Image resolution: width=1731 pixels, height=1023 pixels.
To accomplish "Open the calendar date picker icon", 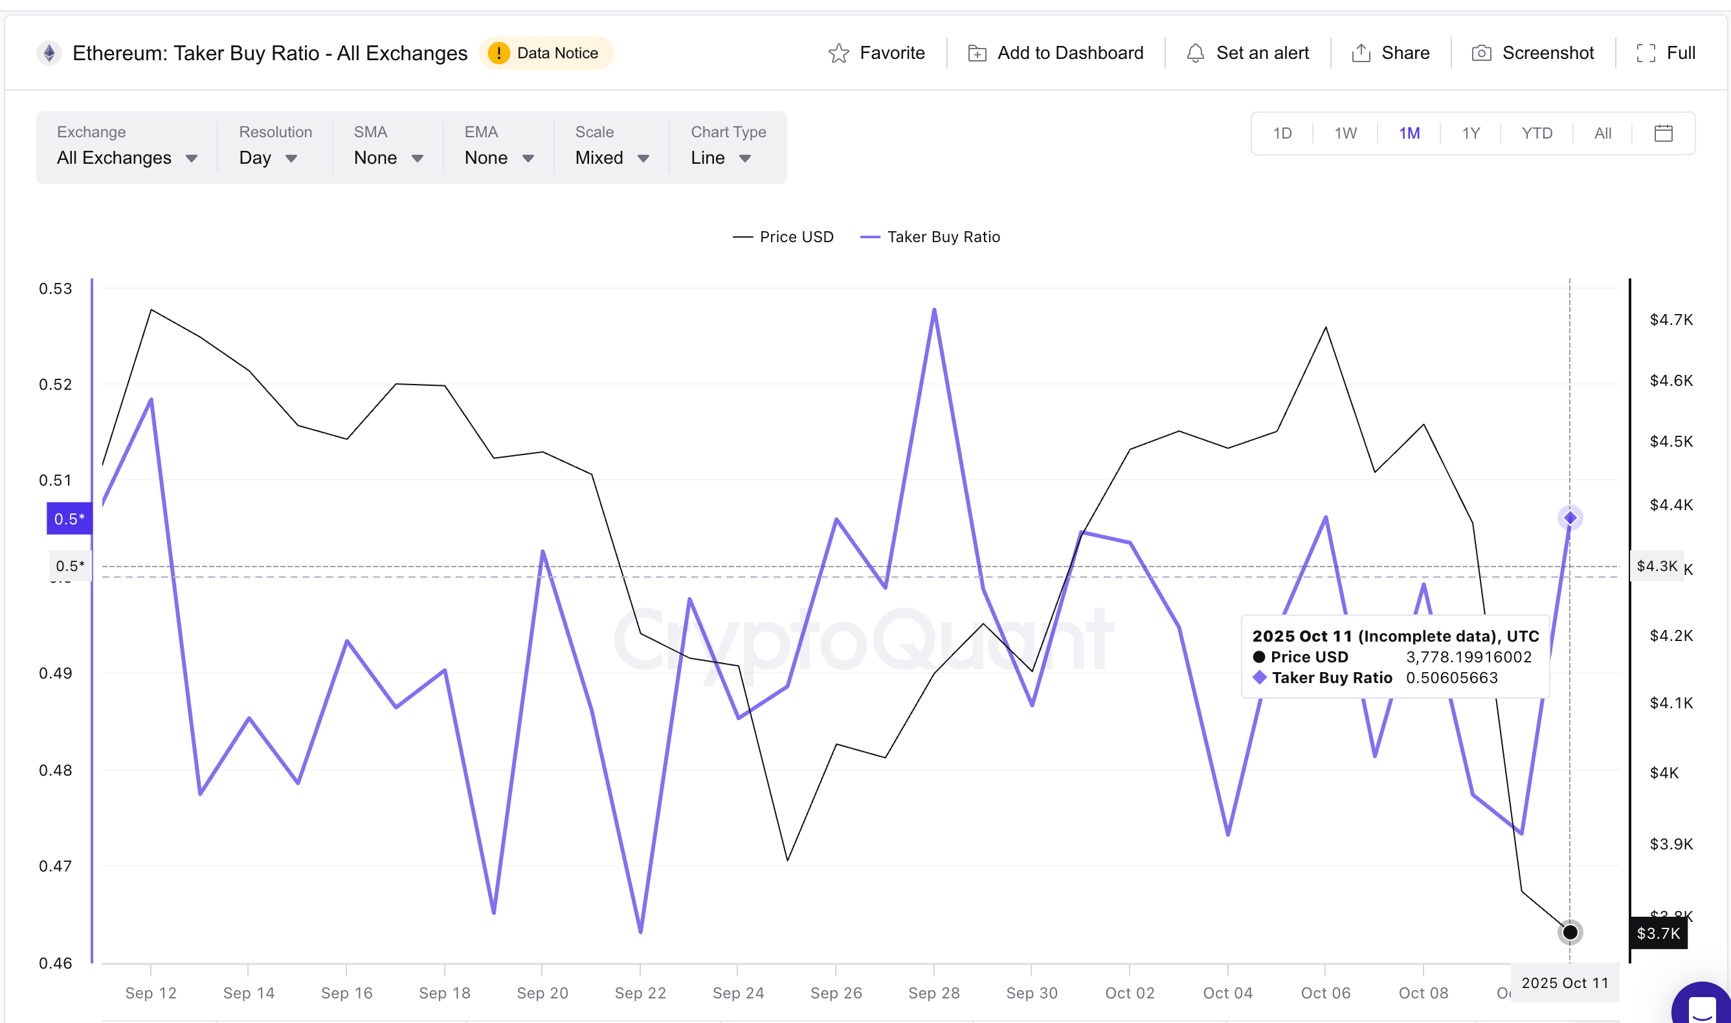I will 1664,133.
